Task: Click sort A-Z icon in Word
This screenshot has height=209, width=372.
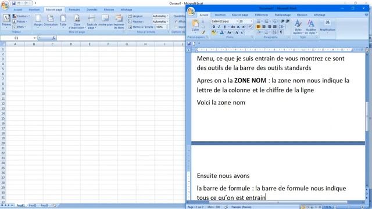Action: click(275, 33)
